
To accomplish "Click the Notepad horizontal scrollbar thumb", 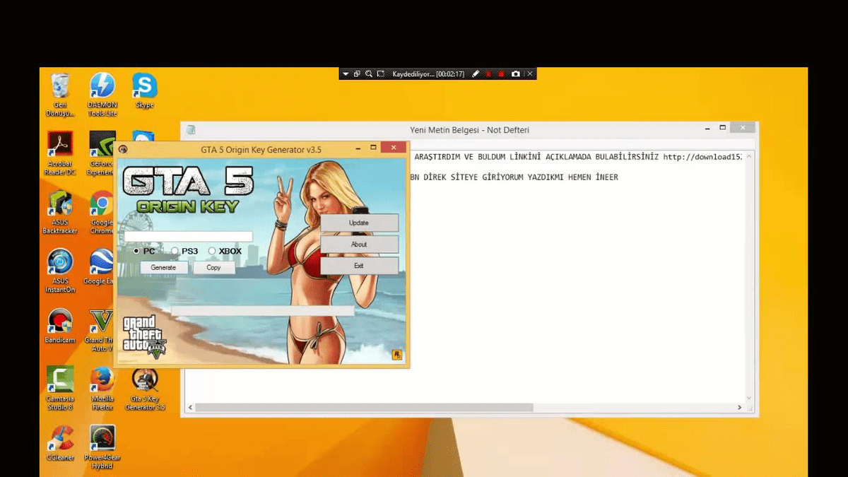I will point(364,408).
